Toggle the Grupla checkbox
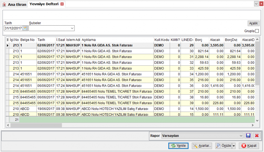This screenshot has width=264, height=152. (x=257, y=31)
